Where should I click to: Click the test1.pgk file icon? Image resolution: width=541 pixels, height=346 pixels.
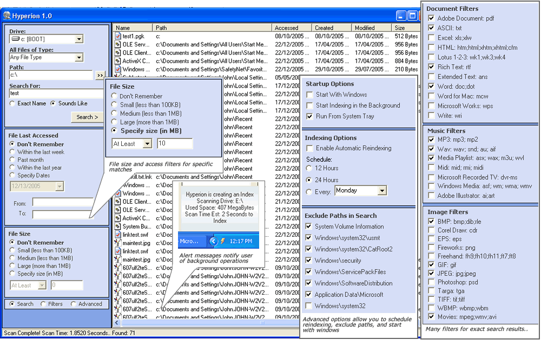[x=118, y=36]
